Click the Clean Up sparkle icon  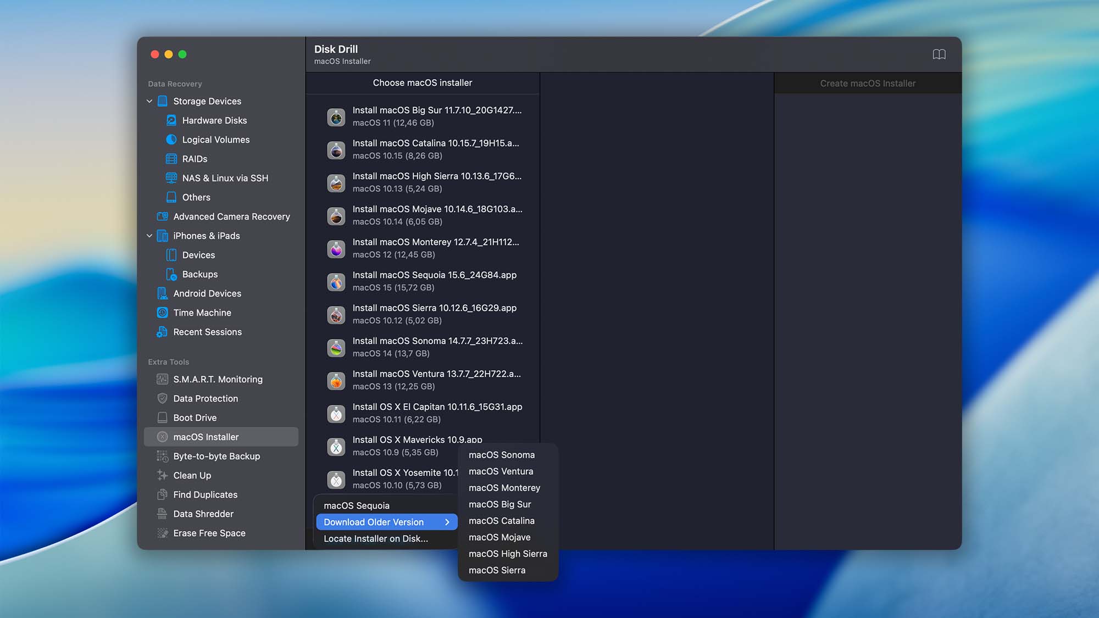pyautogui.click(x=163, y=475)
